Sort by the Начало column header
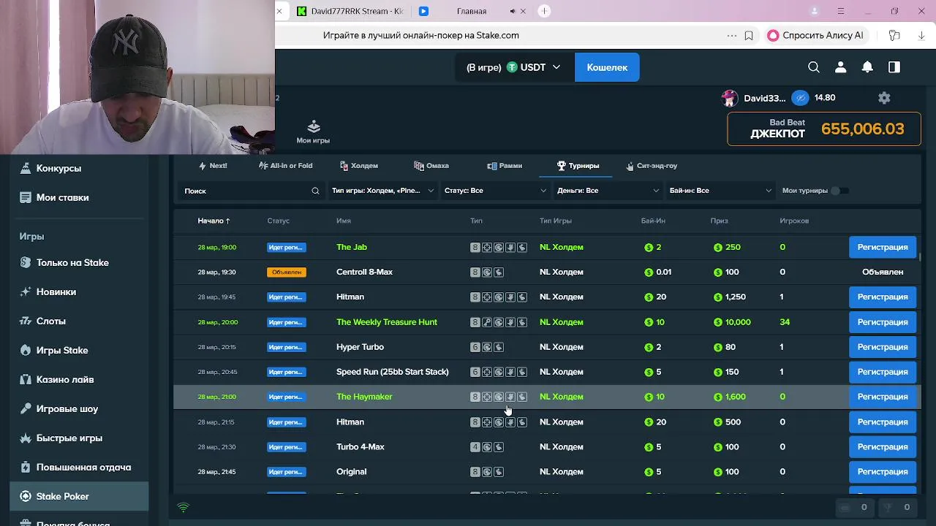936x526 pixels. click(214, 221)
